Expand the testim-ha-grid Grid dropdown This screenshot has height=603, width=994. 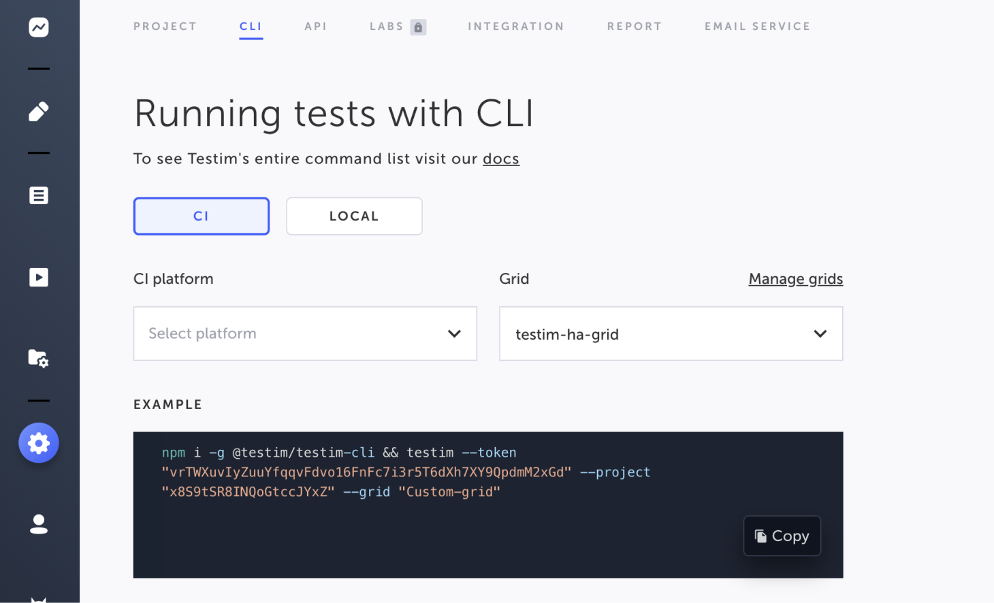pyautogui.click(x=671, y=333)
